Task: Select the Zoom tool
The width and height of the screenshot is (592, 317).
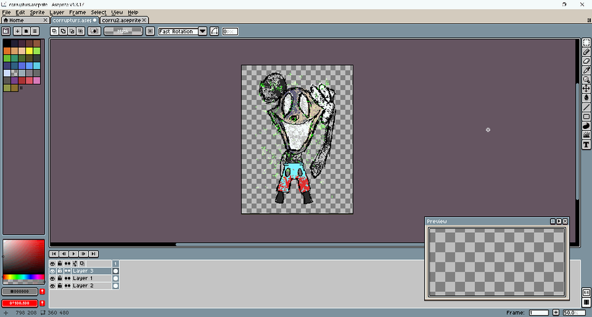Action: pyautogui.click(x=586, y=79)
